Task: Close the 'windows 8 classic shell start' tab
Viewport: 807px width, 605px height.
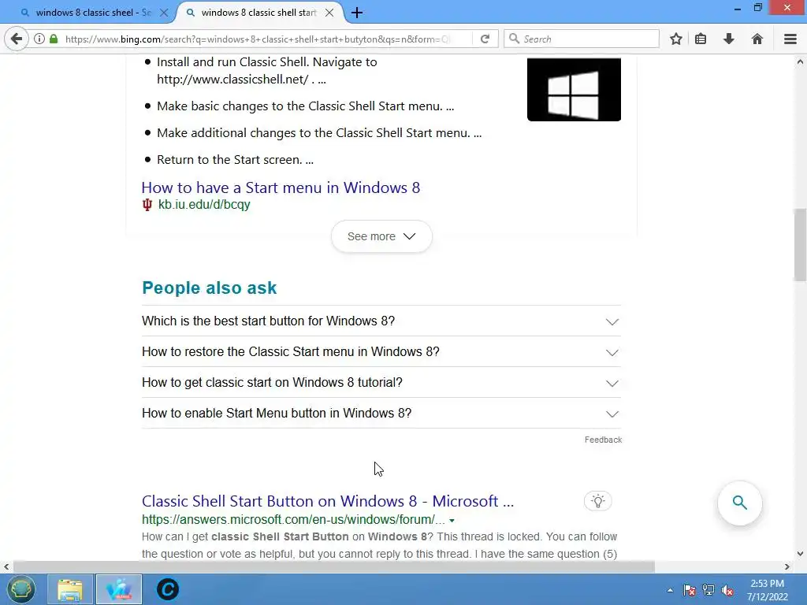Action: [x=329, y=13]
